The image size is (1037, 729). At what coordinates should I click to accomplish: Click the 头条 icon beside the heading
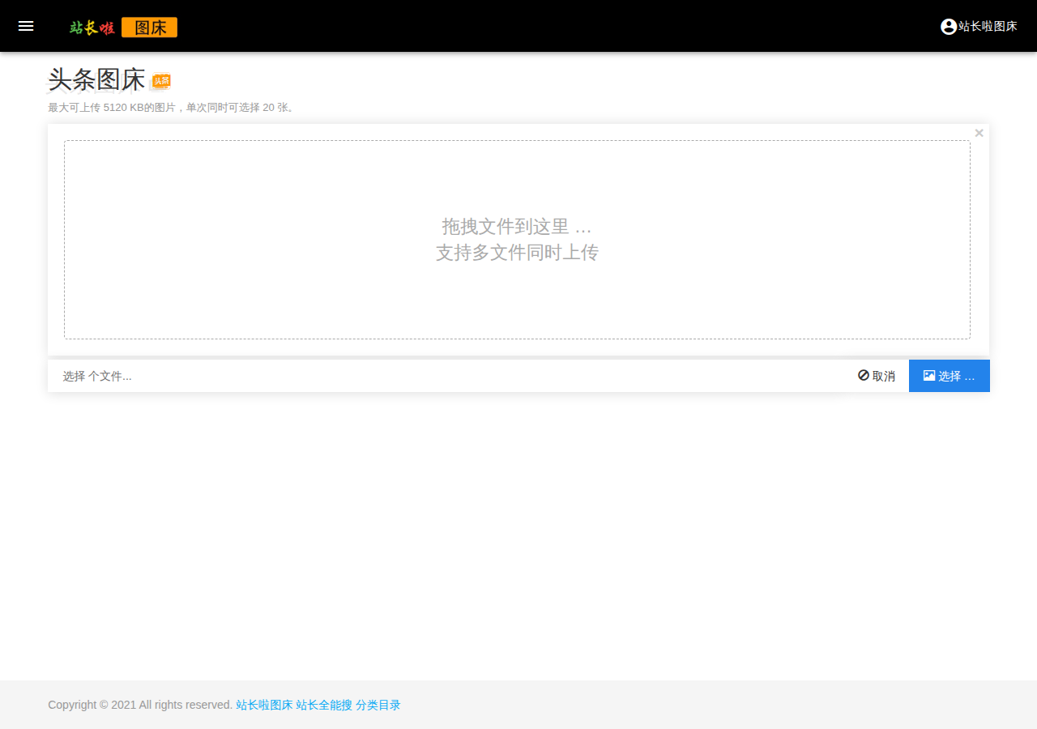[161, 81]
